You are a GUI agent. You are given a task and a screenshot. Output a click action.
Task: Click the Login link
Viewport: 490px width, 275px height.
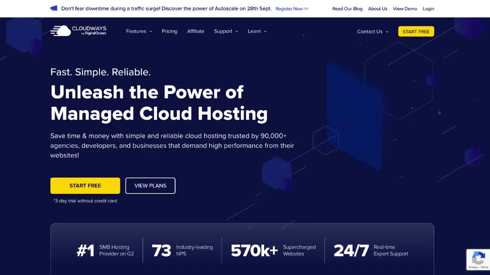point(428,9)
